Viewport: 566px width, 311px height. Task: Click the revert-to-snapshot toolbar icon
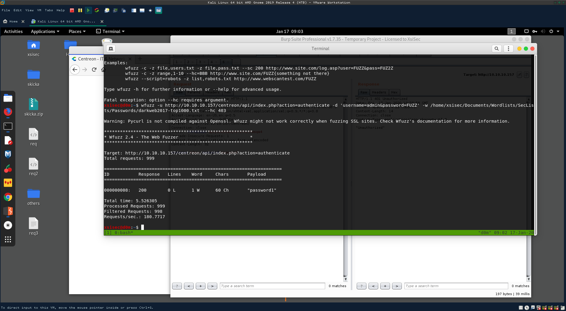pyautogui.click(x=115, y=10)
